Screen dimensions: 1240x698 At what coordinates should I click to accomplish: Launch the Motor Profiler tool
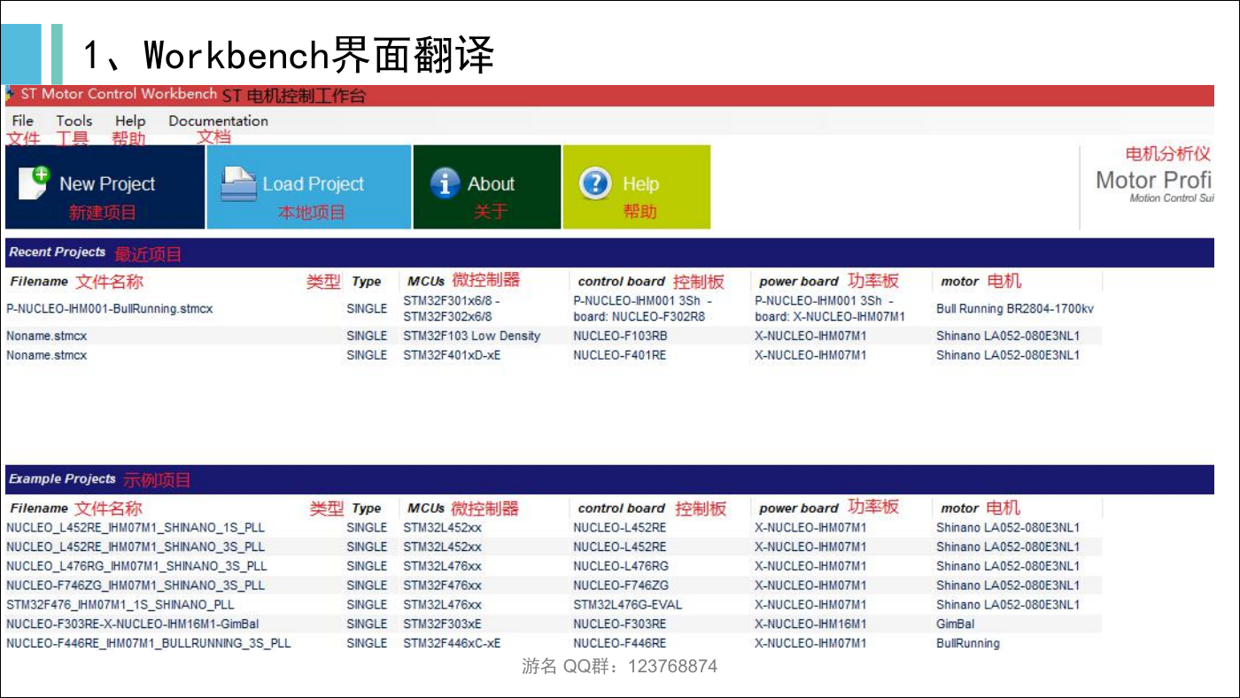point(1154,186)
